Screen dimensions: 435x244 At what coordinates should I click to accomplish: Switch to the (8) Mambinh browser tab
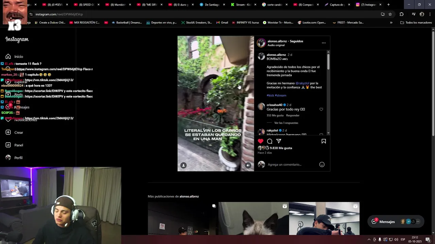119,5
